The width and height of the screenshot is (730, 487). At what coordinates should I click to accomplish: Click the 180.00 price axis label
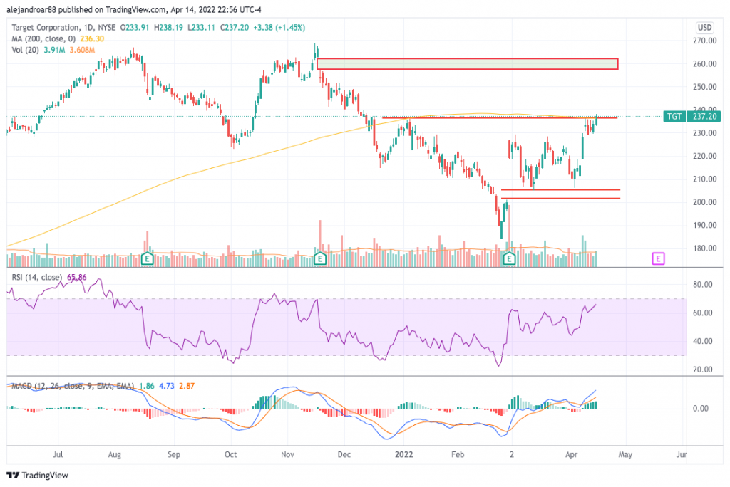pyautogui.click(x=704, y=248)
